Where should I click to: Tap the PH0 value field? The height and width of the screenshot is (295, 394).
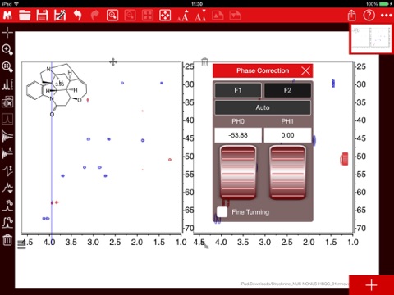click(238, 135)
